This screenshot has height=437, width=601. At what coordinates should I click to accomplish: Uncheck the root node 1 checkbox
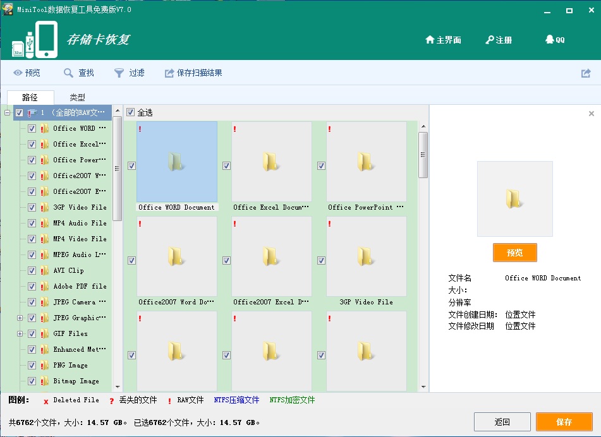coord(19,112)
